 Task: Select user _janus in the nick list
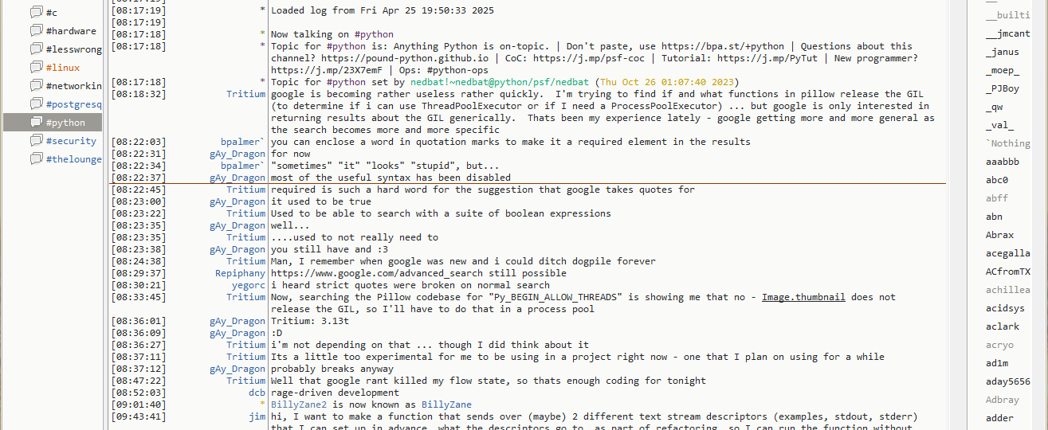[x=1002, y=52]
